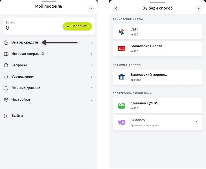Image resolution: width=206 pixels, height=169 pixels.
Task: Click the СБП payment logo icon
Action: click(x=122, y=32)
